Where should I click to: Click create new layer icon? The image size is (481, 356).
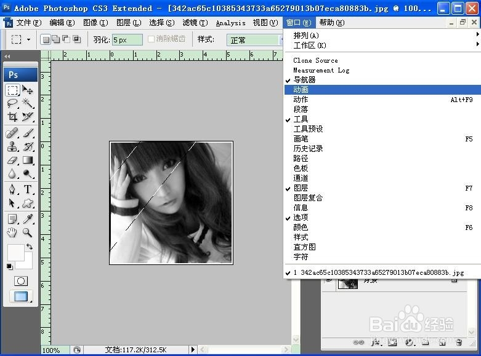click(442, 342)
